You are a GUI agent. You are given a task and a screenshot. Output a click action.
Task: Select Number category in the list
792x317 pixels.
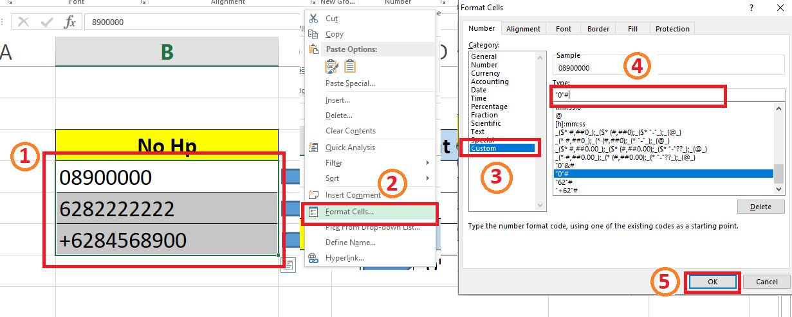click(x=484, y=65)
